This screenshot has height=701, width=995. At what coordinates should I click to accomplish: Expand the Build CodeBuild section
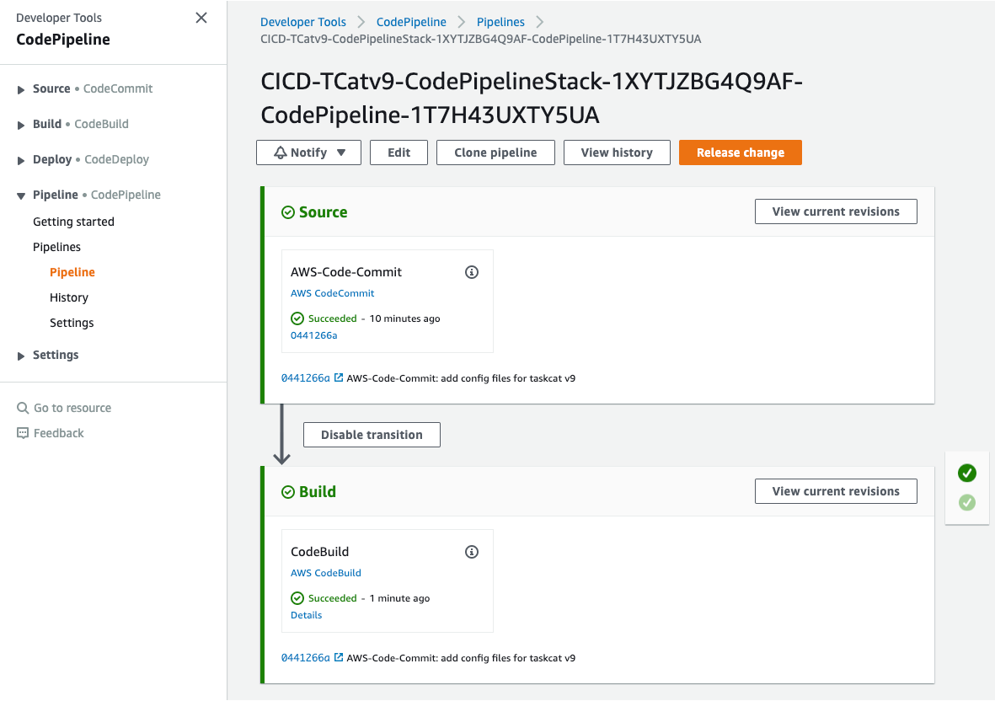click(x=21, y=125)
